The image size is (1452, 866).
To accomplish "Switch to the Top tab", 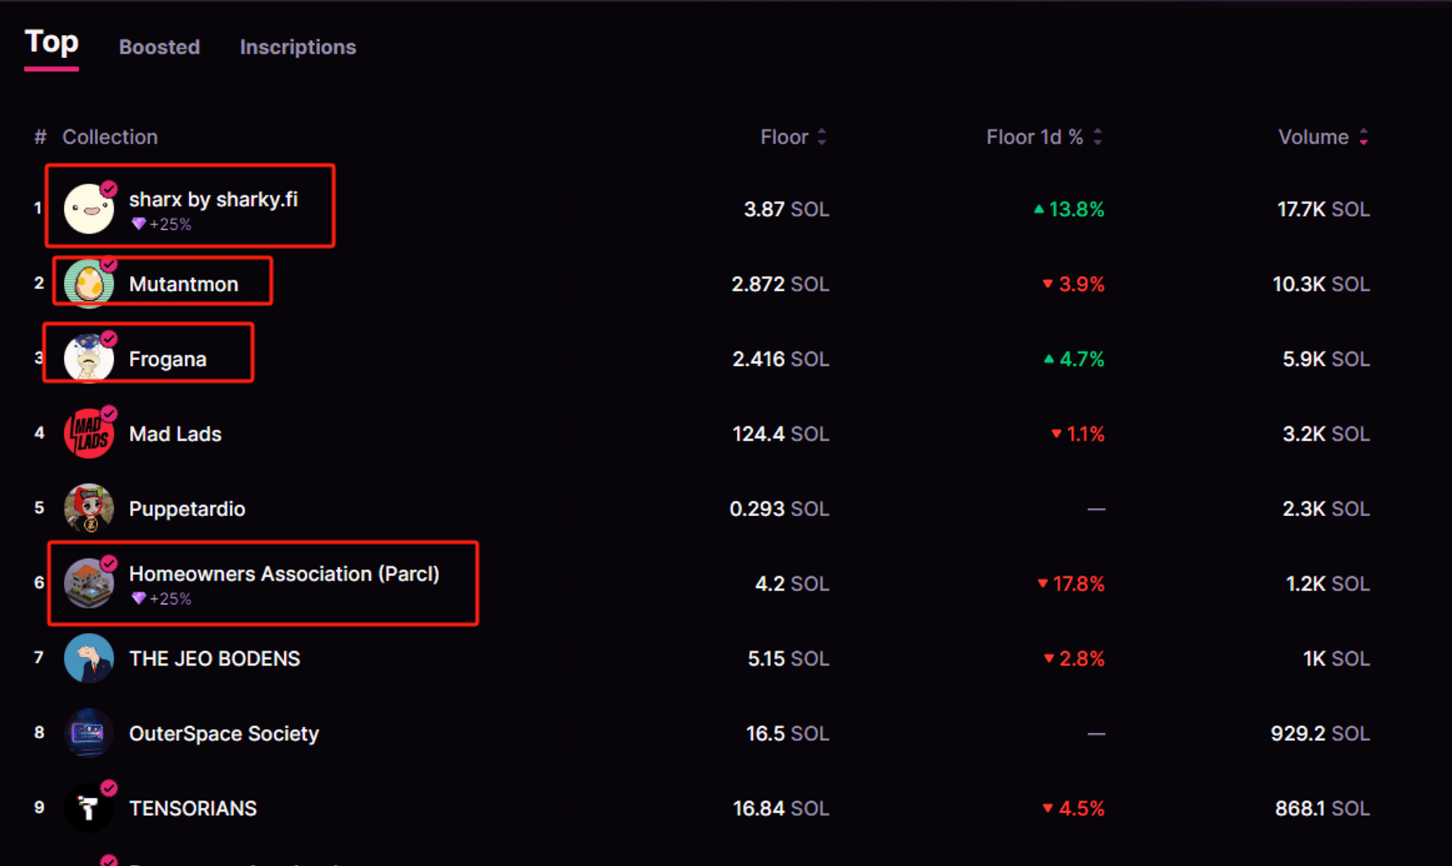I will coord(52,43).
